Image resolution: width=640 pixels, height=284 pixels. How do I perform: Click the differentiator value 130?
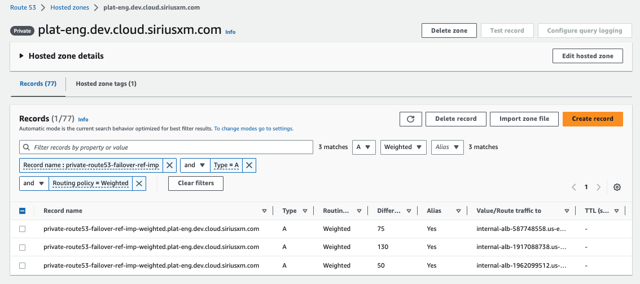[x=383, y=247]
